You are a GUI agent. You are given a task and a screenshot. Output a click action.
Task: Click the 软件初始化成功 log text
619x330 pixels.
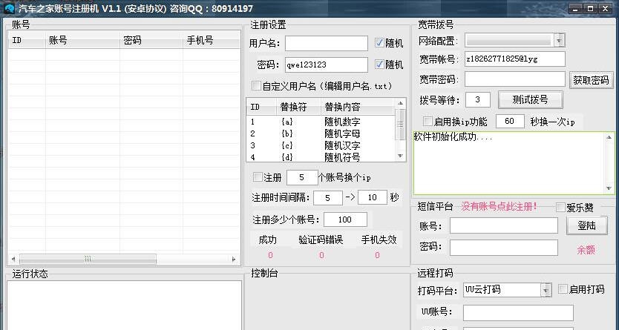pyautogui.click(x=453, y=137)
